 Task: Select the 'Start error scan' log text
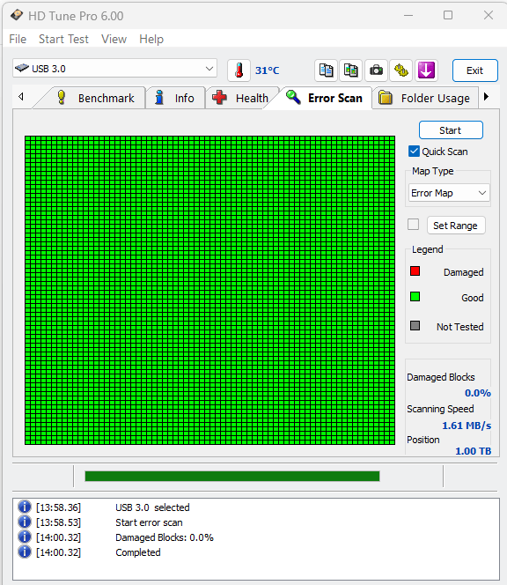[x=149, y=522]
